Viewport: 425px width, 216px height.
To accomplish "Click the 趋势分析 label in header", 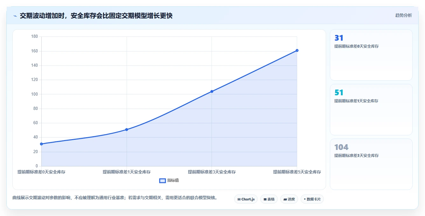I will click(403, 15).
